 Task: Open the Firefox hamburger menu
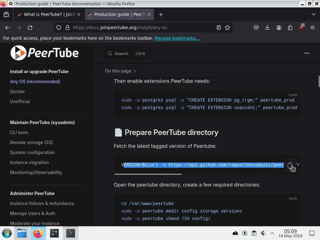[312, 27]
